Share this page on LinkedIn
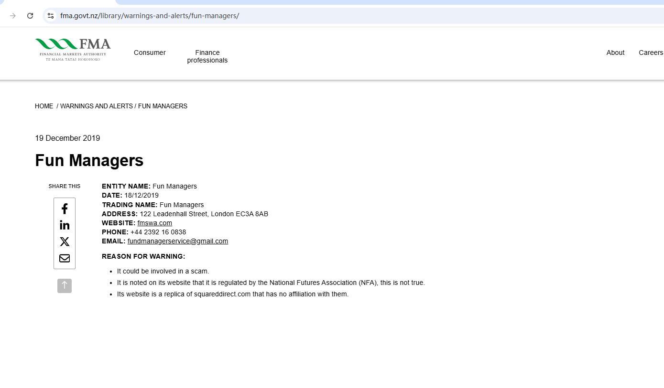Viewport: 664px width, 388px height. click(65, 225)
